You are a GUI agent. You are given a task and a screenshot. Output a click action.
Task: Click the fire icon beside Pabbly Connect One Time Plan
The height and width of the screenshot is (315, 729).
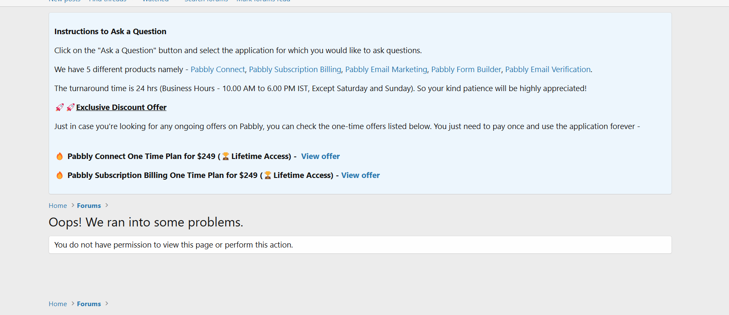point(60,156)
